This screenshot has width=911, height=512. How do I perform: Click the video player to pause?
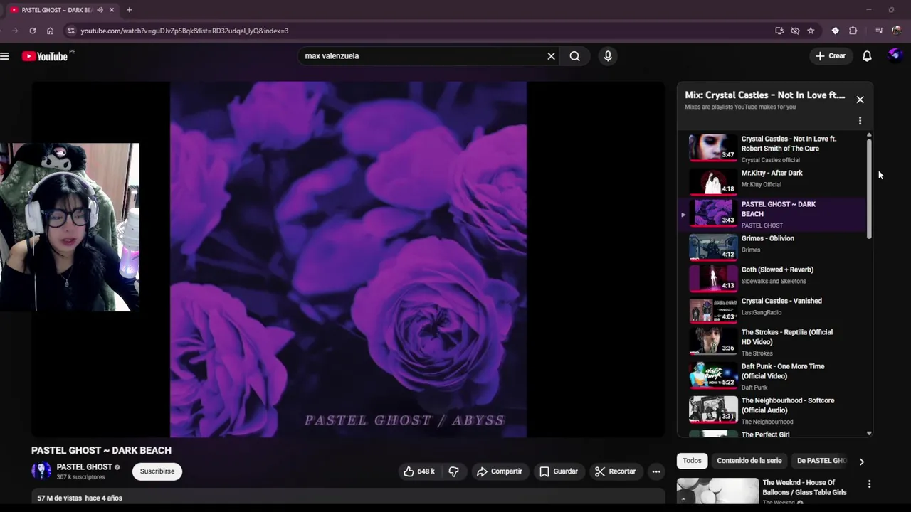tap(348, 260)
